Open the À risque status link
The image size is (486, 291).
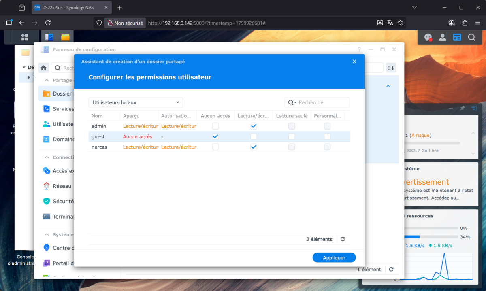pyautogui.click(x=421, y=136)
